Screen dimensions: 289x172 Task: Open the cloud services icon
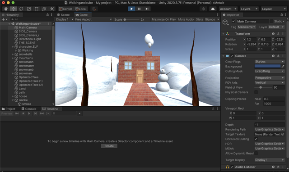tap(213, 9)
